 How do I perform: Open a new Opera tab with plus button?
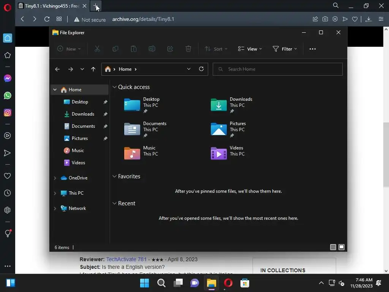point(95,6)
